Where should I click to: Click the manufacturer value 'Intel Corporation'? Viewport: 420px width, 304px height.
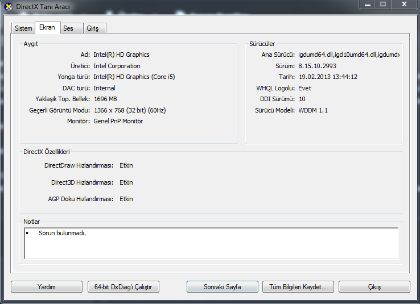click(117, 66)
